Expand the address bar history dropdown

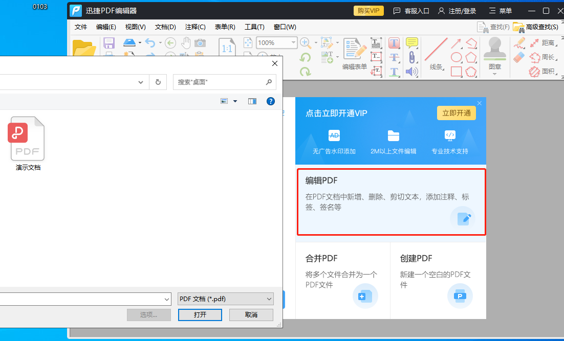click(x=141, y=82)
